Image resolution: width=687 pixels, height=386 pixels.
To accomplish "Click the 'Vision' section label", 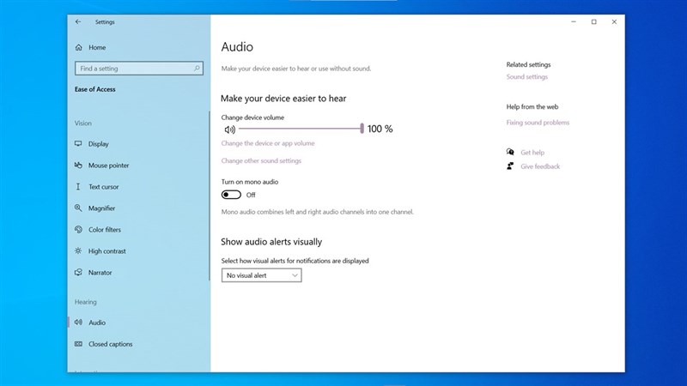I will coord(82,123).
